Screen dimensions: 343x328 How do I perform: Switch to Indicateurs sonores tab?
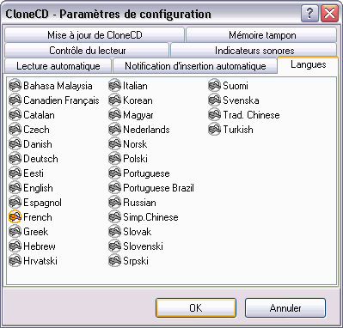[x=254, y=51]
